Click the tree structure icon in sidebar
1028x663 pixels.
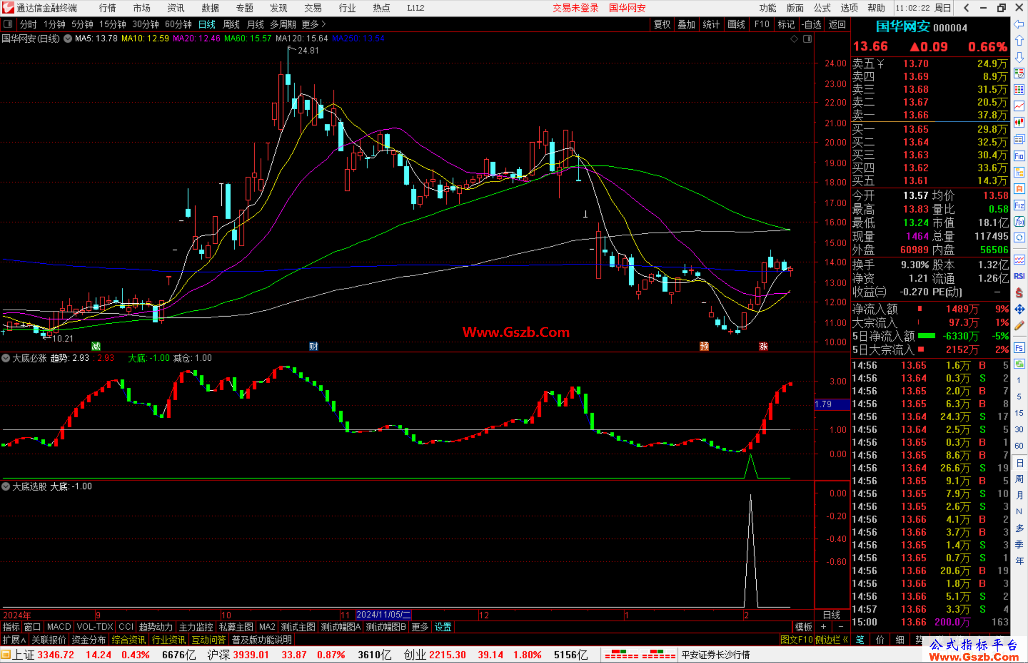1019,172
